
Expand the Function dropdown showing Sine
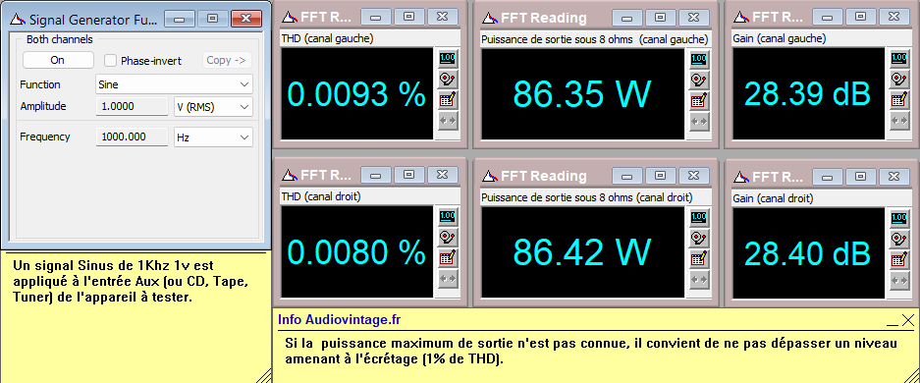(174, 84)
